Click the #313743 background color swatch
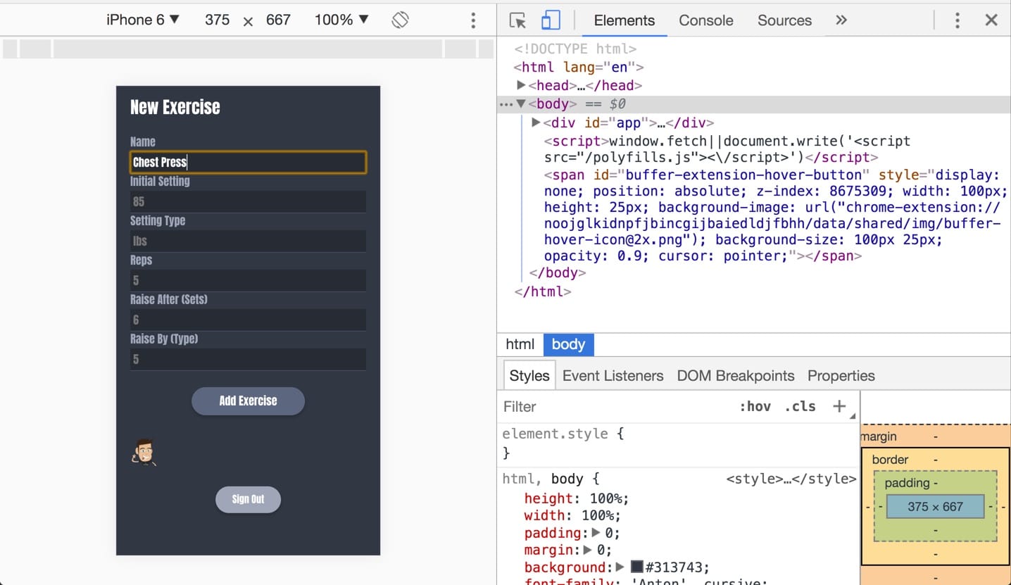Screen dimensions: 1011x585 637,567
